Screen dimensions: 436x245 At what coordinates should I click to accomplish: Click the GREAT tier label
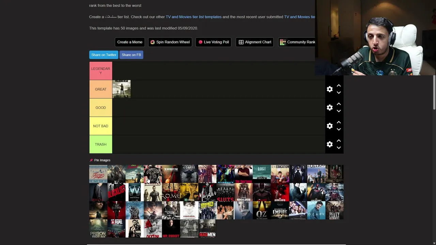click(101, 89)
